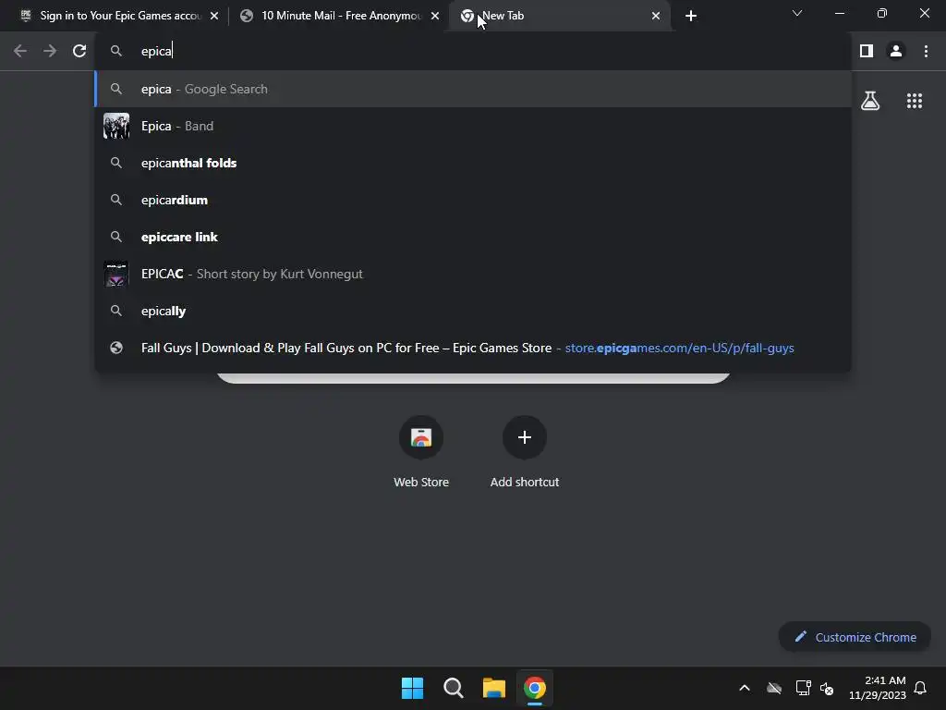Select the 'Epica - Band' suggestion
Image resolution: width=946 pixels, height=710 pixels.
(473, 126)
